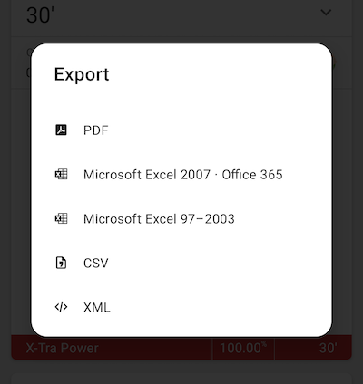The image size is (363, 384).
Task: Click the CSV file icon
Action: click(x=61, y=263)
